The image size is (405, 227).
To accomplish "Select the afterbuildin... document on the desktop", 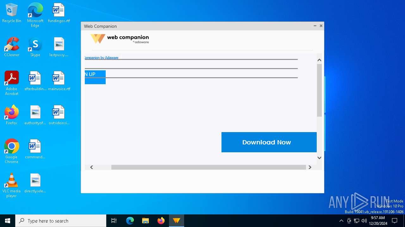I will coord(35,81).
